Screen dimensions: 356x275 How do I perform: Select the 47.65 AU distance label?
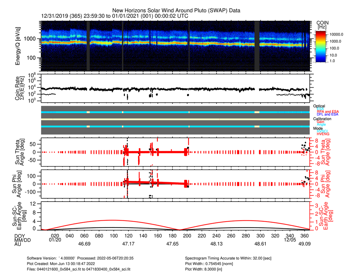(x=172, y=244)
